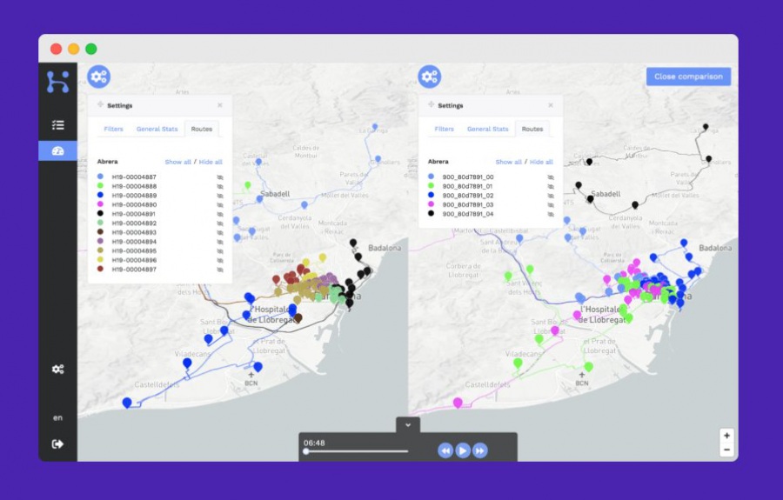Toggle visibility of route 900_80d7891_04
The image size is (783, 500).
coord(551,214)
